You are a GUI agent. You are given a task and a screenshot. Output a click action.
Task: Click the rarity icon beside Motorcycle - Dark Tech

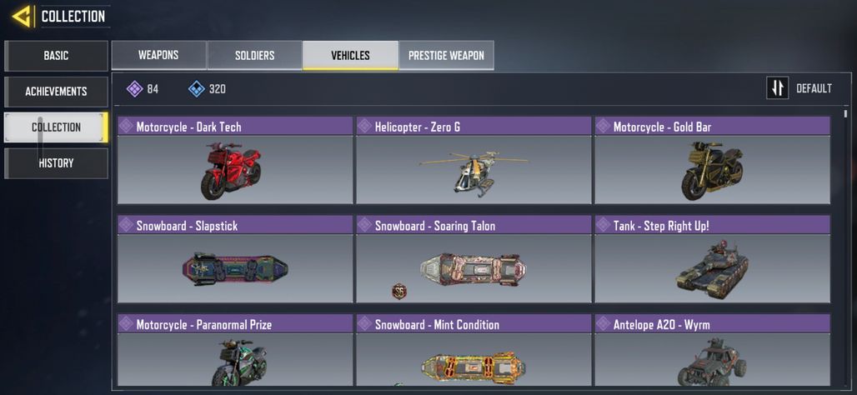(126, 126)
